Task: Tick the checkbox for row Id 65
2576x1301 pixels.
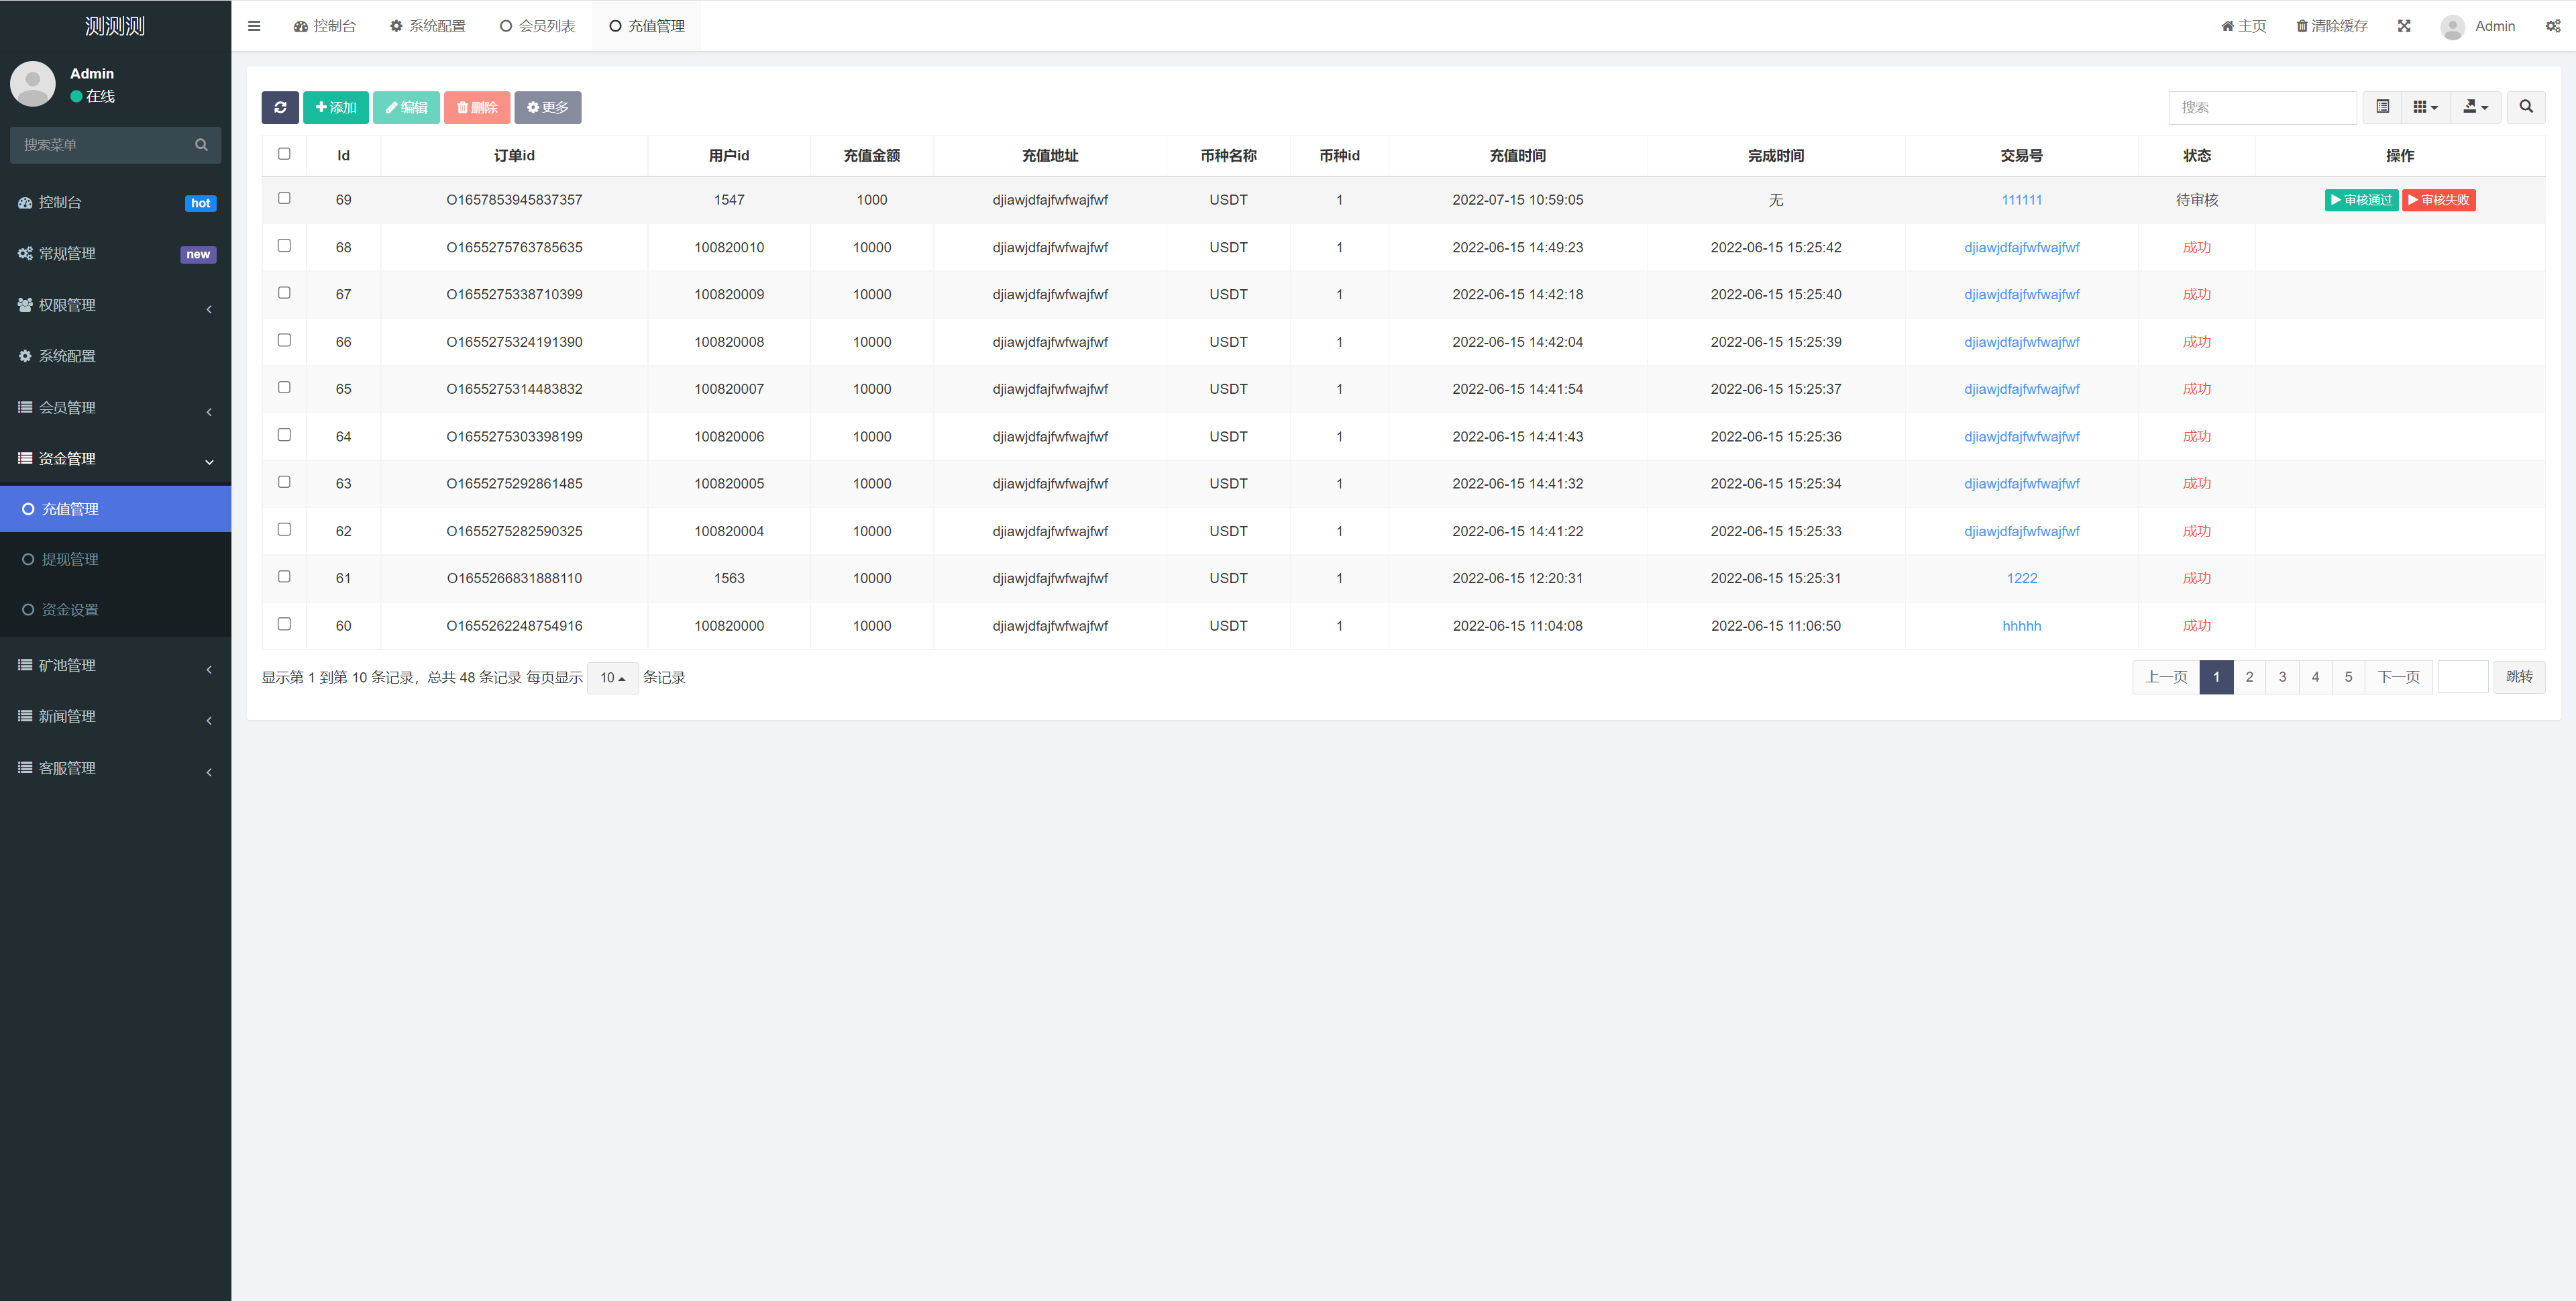Action: [x=284, y=387]
